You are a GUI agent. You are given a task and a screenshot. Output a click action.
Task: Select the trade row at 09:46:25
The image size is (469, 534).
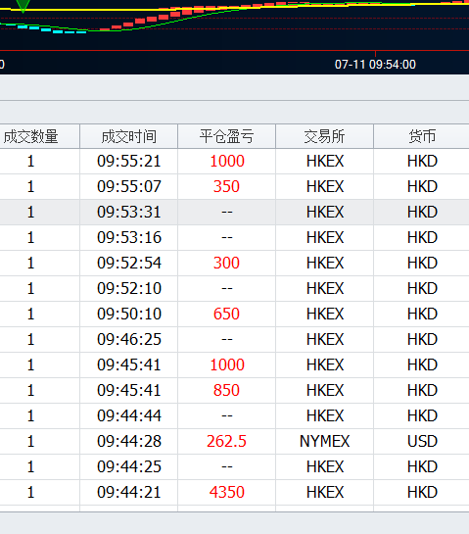[235, 340]
